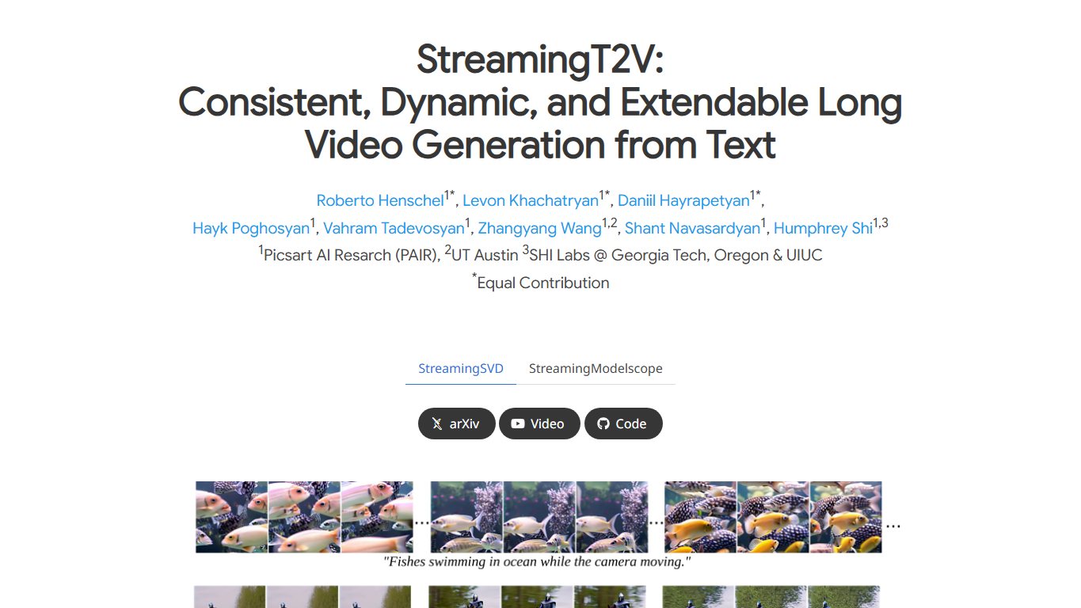Open Levon Khachatryan's author link

coord(531,201)
